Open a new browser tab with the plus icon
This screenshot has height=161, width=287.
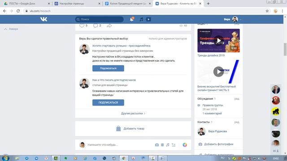coord(208,4)
